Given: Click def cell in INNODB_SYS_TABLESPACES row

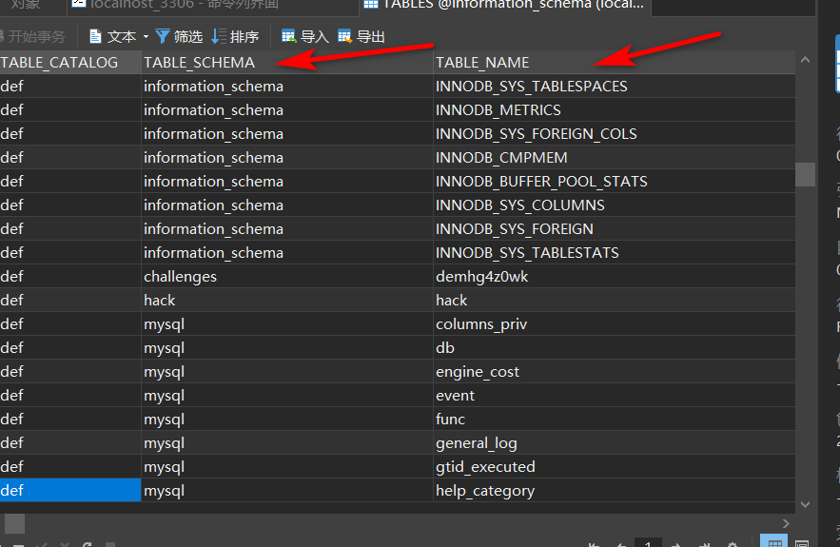Looking at the screenshot, I should point(70,86).
